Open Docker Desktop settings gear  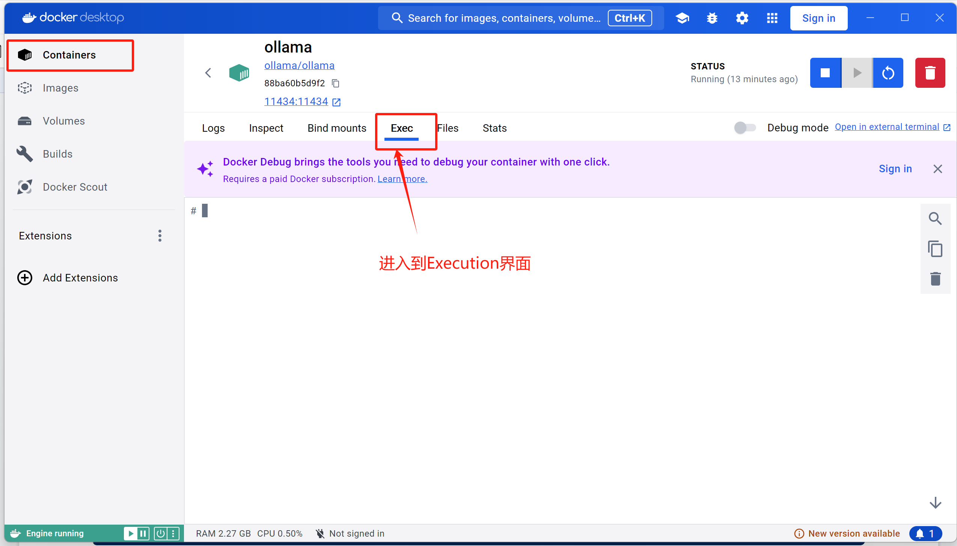pos(742,18)
